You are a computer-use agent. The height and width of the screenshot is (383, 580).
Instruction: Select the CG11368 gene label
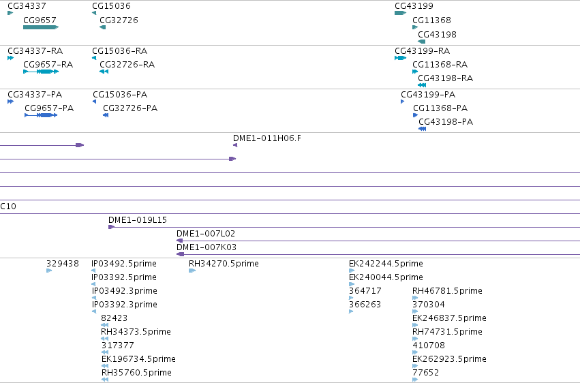(x=431, y=20)
